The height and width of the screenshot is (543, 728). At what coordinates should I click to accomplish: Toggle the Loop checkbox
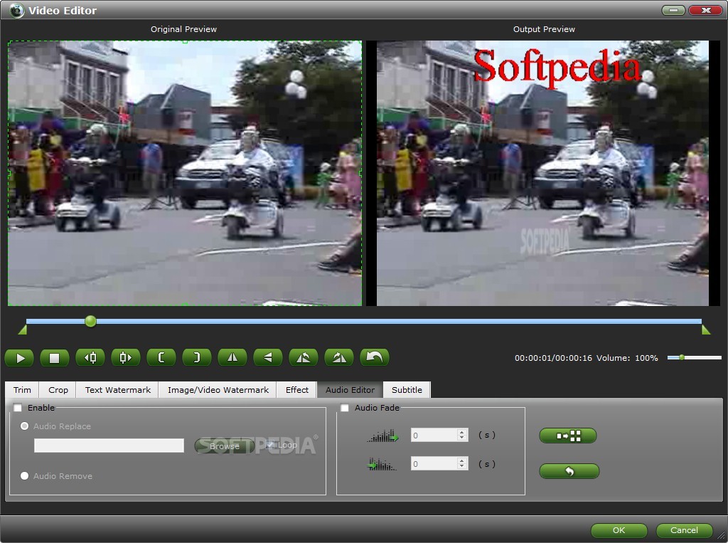click(x=269, y=445)
